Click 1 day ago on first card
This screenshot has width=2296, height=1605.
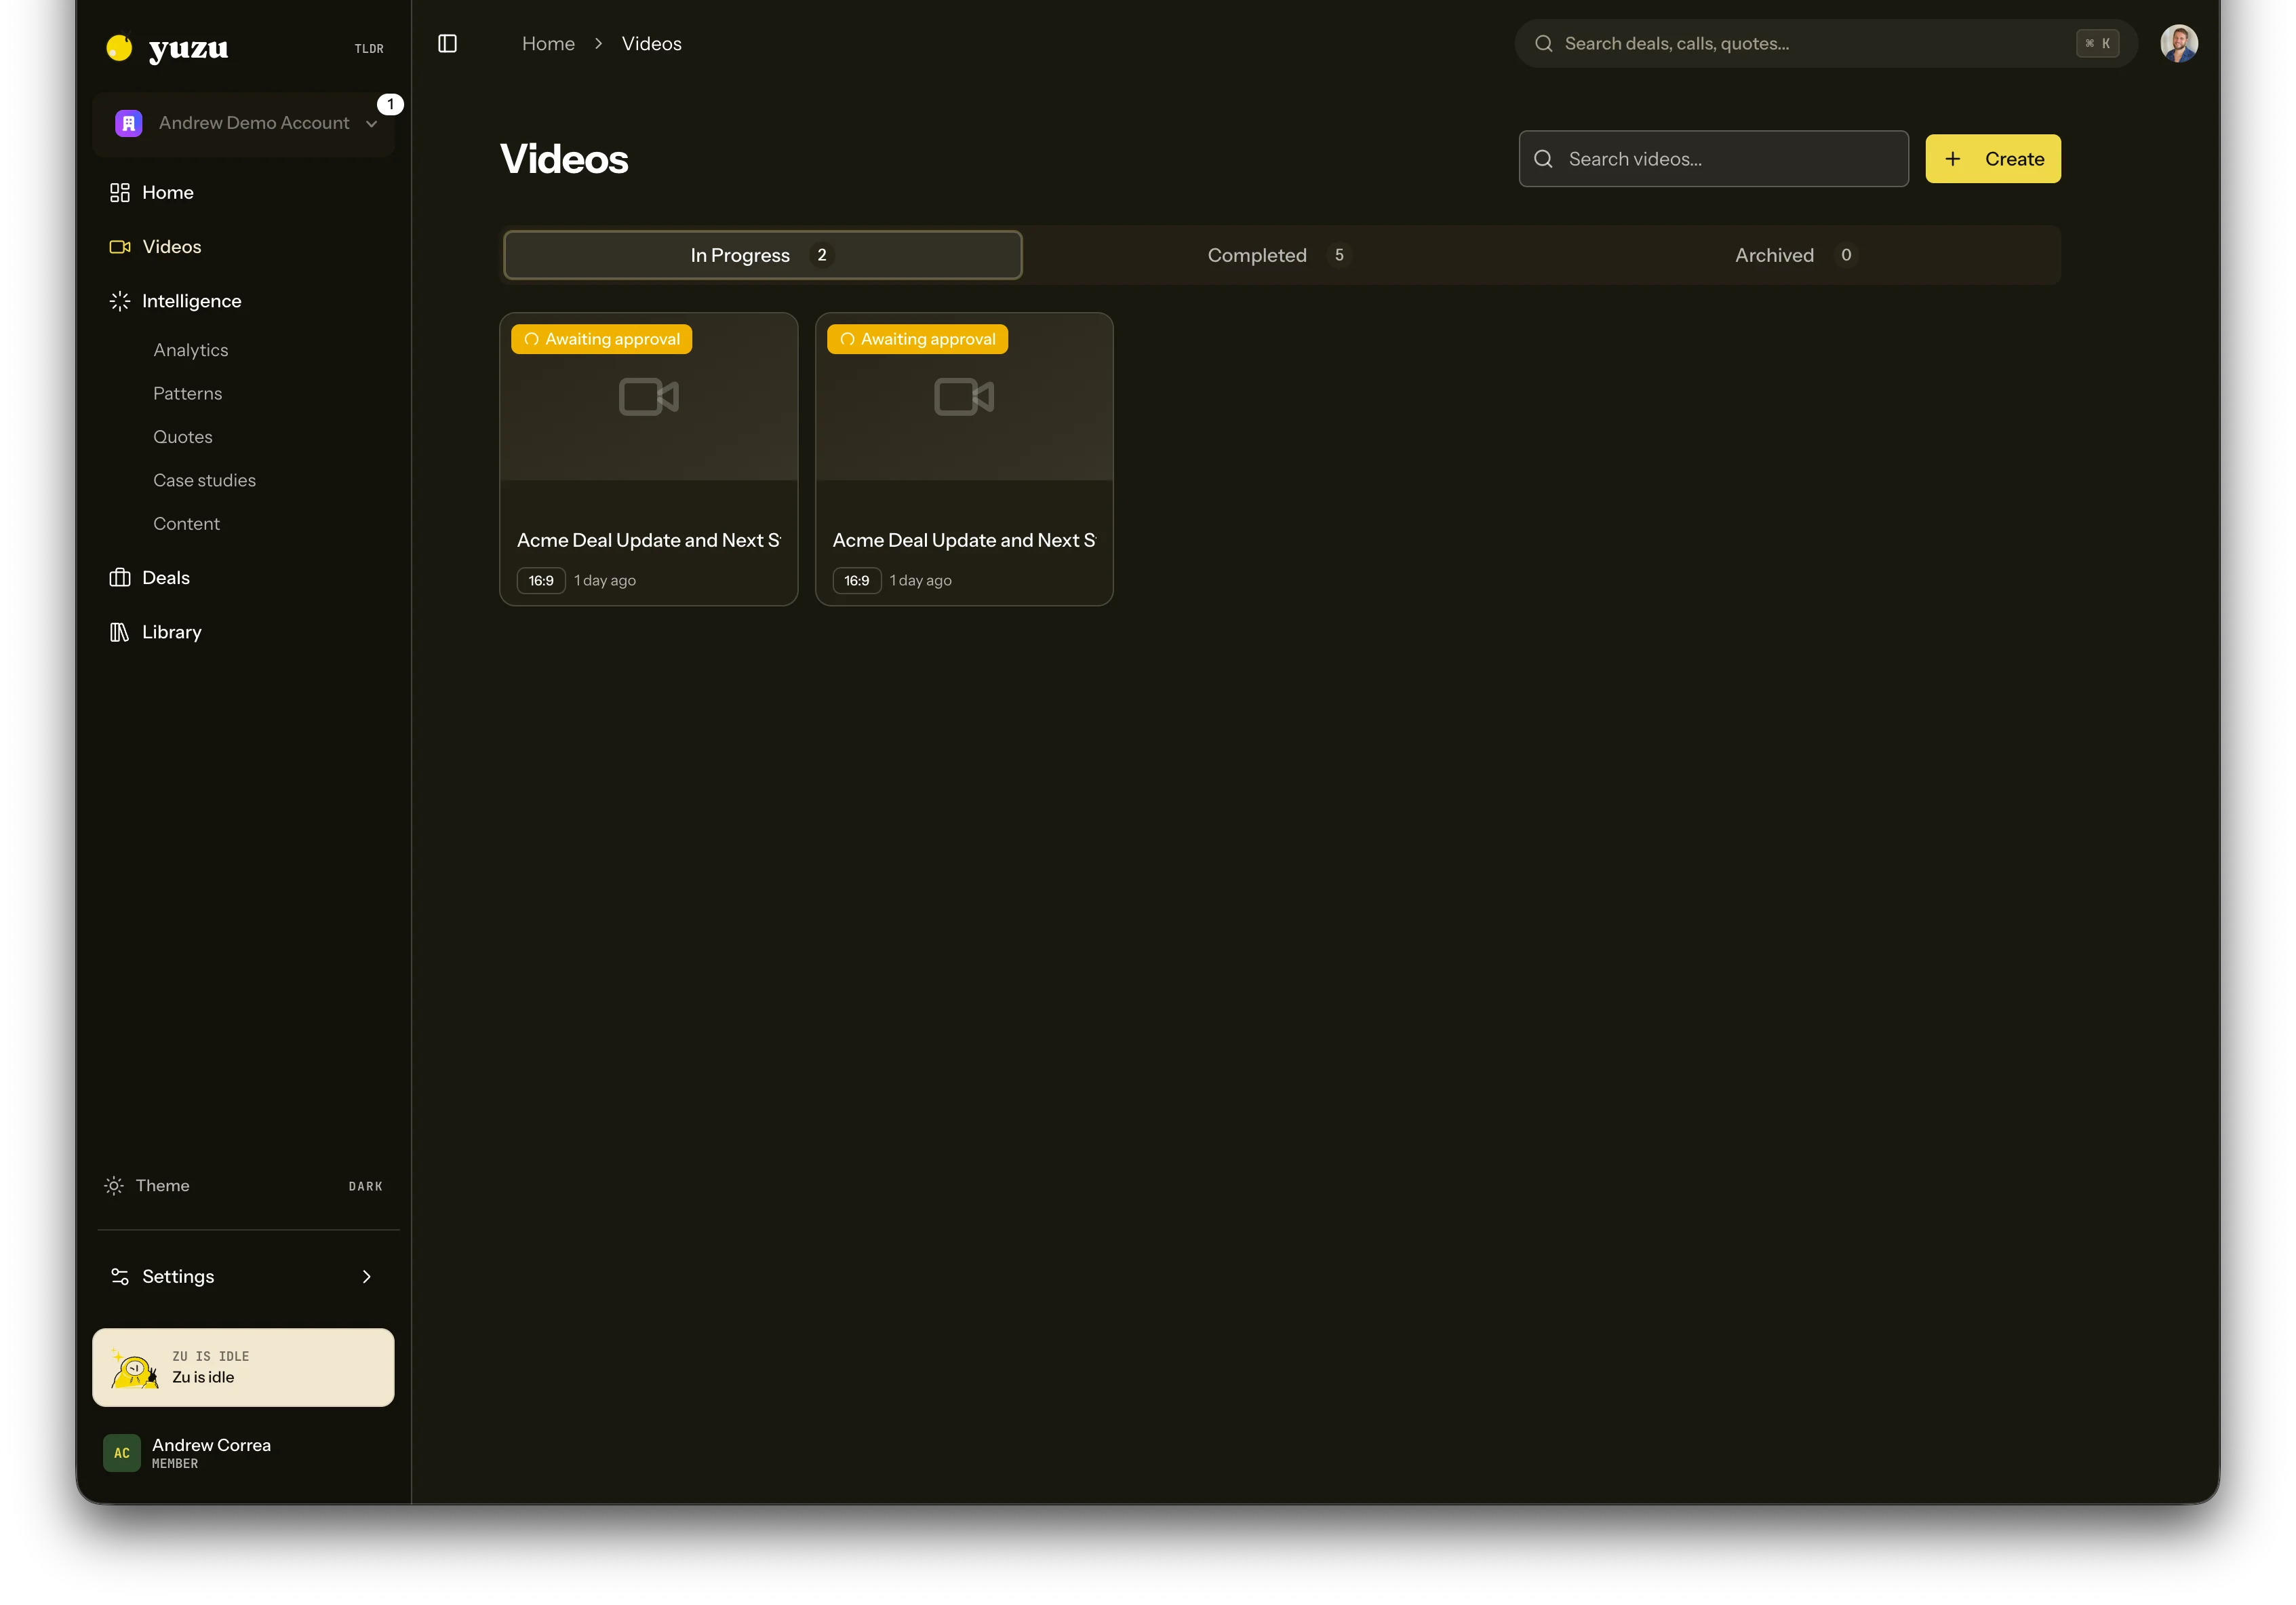pos(605,581)
